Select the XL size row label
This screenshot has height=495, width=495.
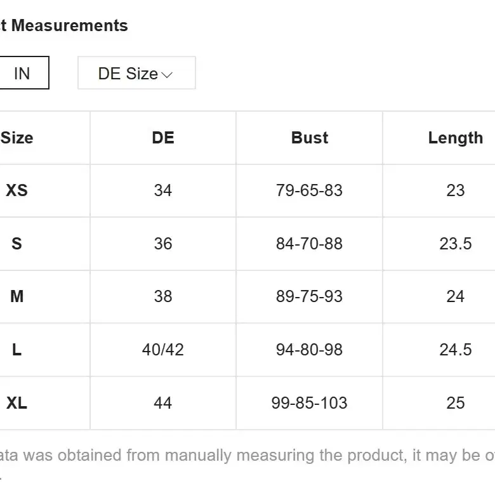tap(16, 403)
